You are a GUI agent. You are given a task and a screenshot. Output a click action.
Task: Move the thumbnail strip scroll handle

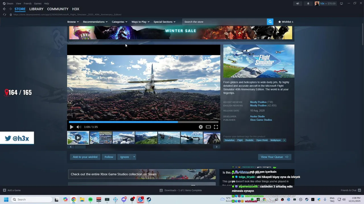pos(80,147)
